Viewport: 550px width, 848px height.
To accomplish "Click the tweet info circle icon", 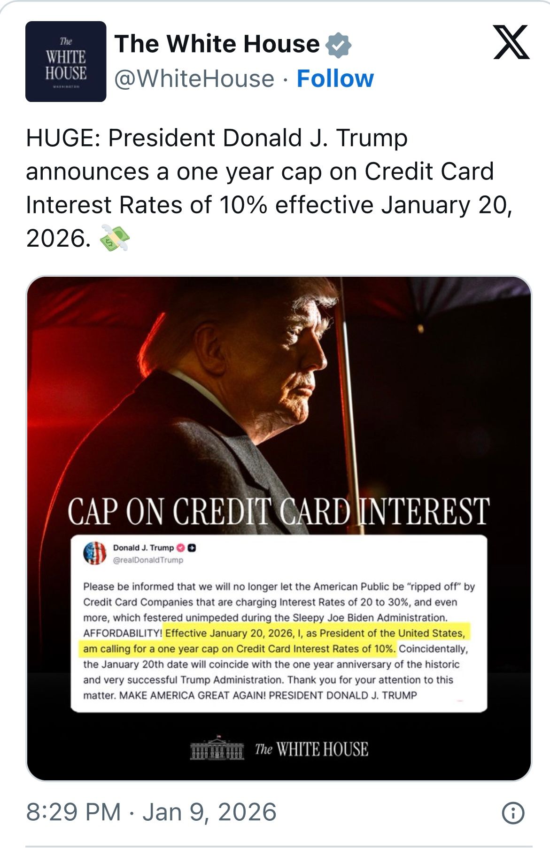I will coord(513,813).
